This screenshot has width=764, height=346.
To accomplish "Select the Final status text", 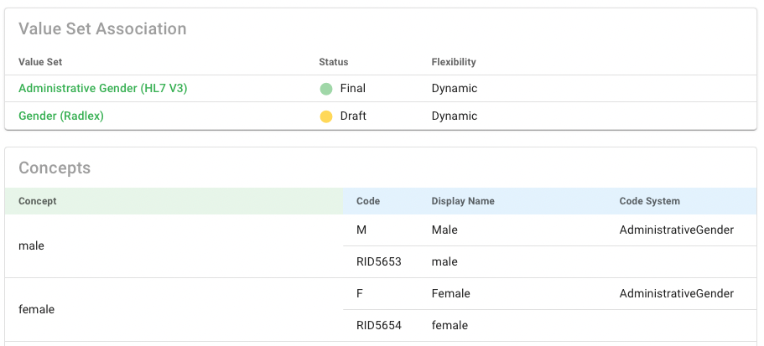I will (352, 88).
